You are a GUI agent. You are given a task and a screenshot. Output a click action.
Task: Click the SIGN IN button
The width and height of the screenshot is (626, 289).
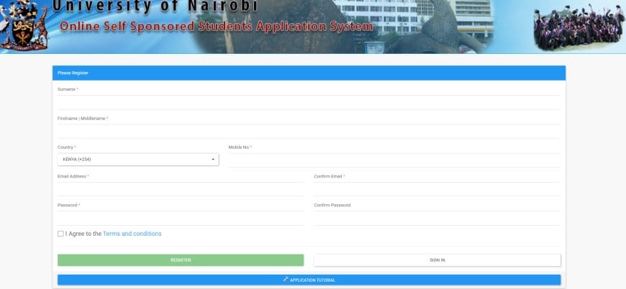[x=437, y=260]
